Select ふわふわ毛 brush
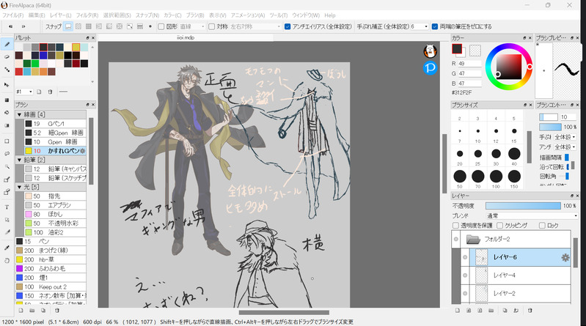Image resolution: width=586 pixels, height=326 pixels. (51, 269)
